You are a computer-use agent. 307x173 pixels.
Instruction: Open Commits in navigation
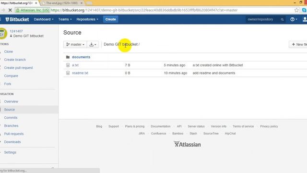coord(11,117)
